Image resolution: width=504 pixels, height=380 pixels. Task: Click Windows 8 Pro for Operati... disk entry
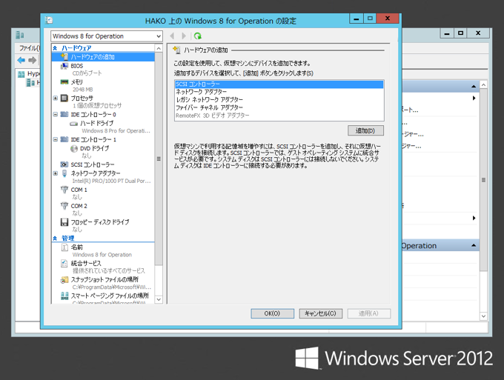click(116, 130)
